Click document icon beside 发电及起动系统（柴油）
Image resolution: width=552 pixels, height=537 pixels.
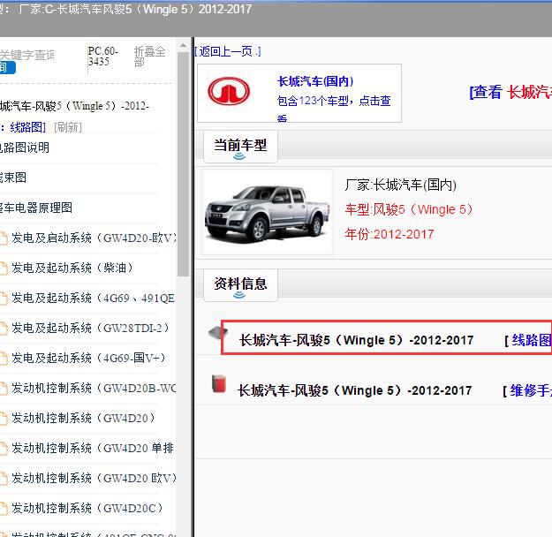point(4,268)
